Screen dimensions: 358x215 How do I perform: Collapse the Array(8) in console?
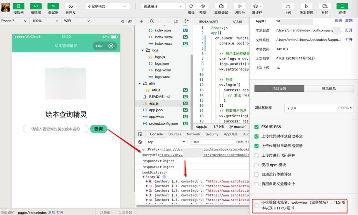coord(143,177)
